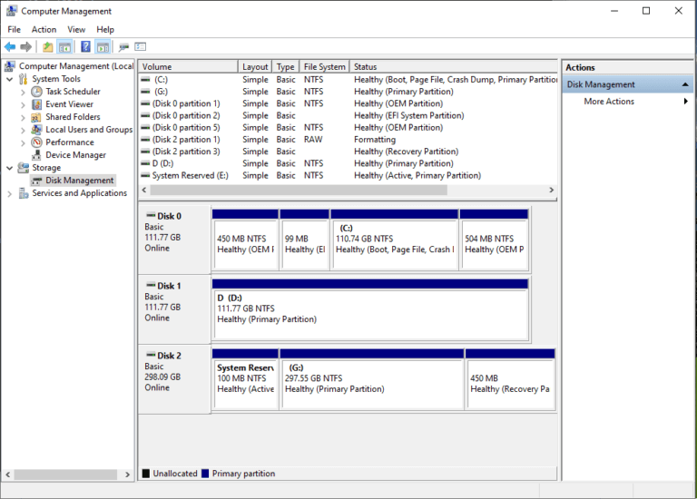Screen dimensions: 697x499
Task: Select the 99 MB EFI partition block
Action: coord(305,240)
